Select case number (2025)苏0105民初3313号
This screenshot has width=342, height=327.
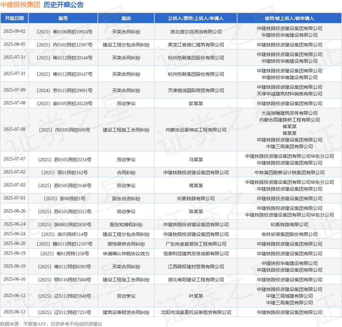tap(64, 212)
